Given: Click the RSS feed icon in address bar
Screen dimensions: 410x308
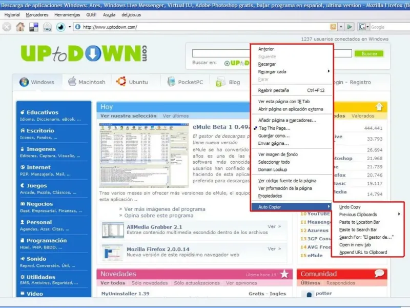Looking at the screenshot, I should pos(333,27).
